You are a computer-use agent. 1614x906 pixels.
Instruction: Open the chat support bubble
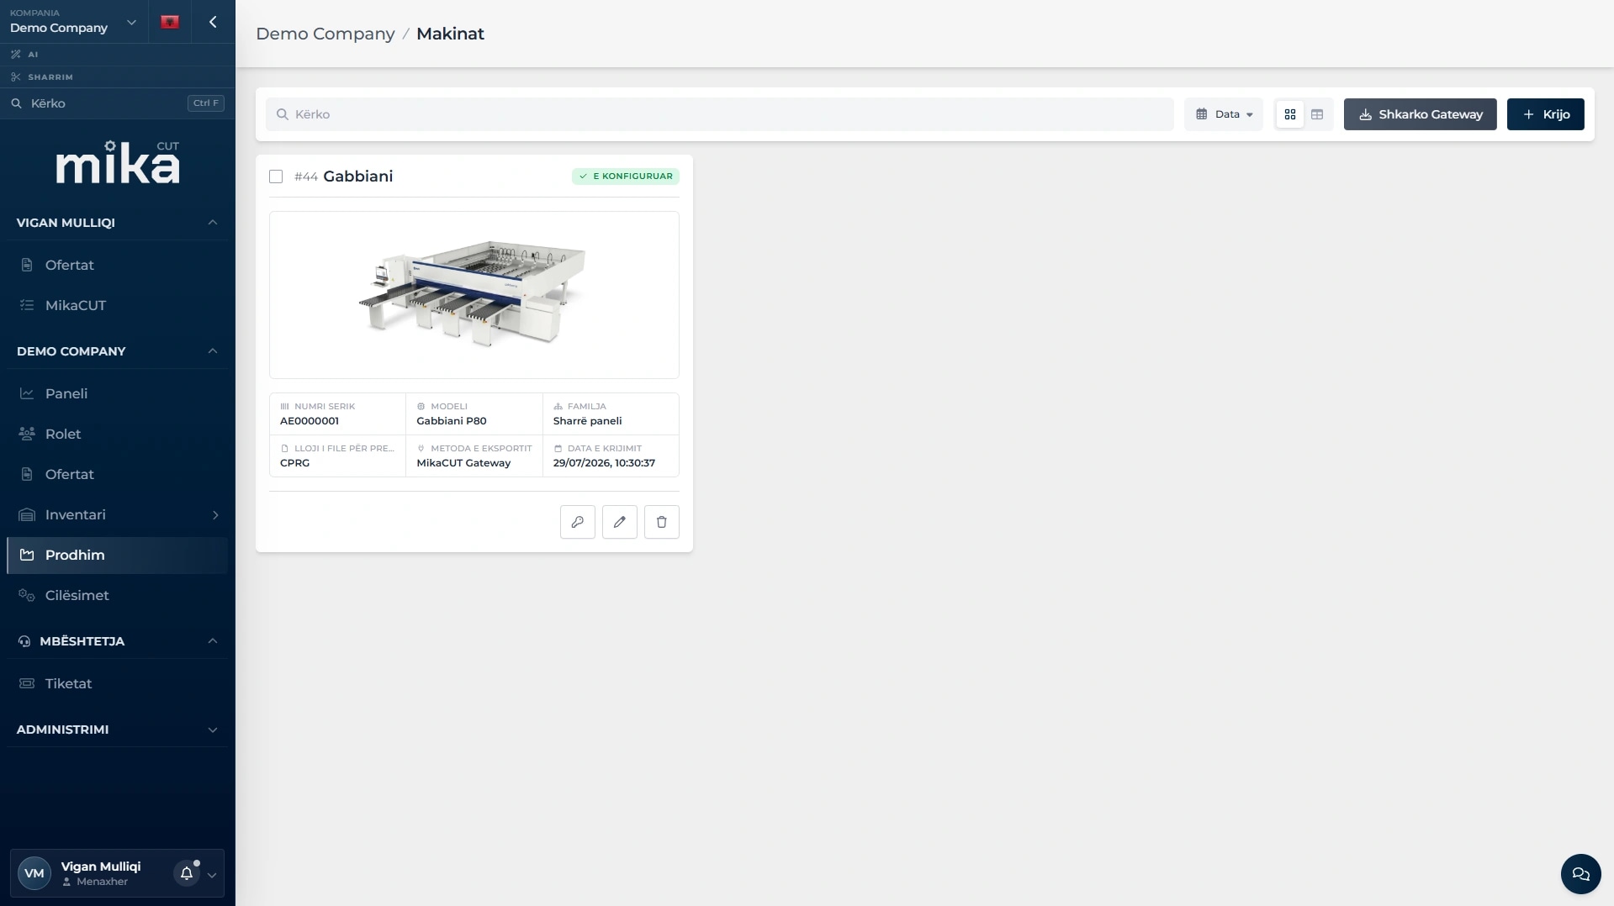[x=1580, y=874]
